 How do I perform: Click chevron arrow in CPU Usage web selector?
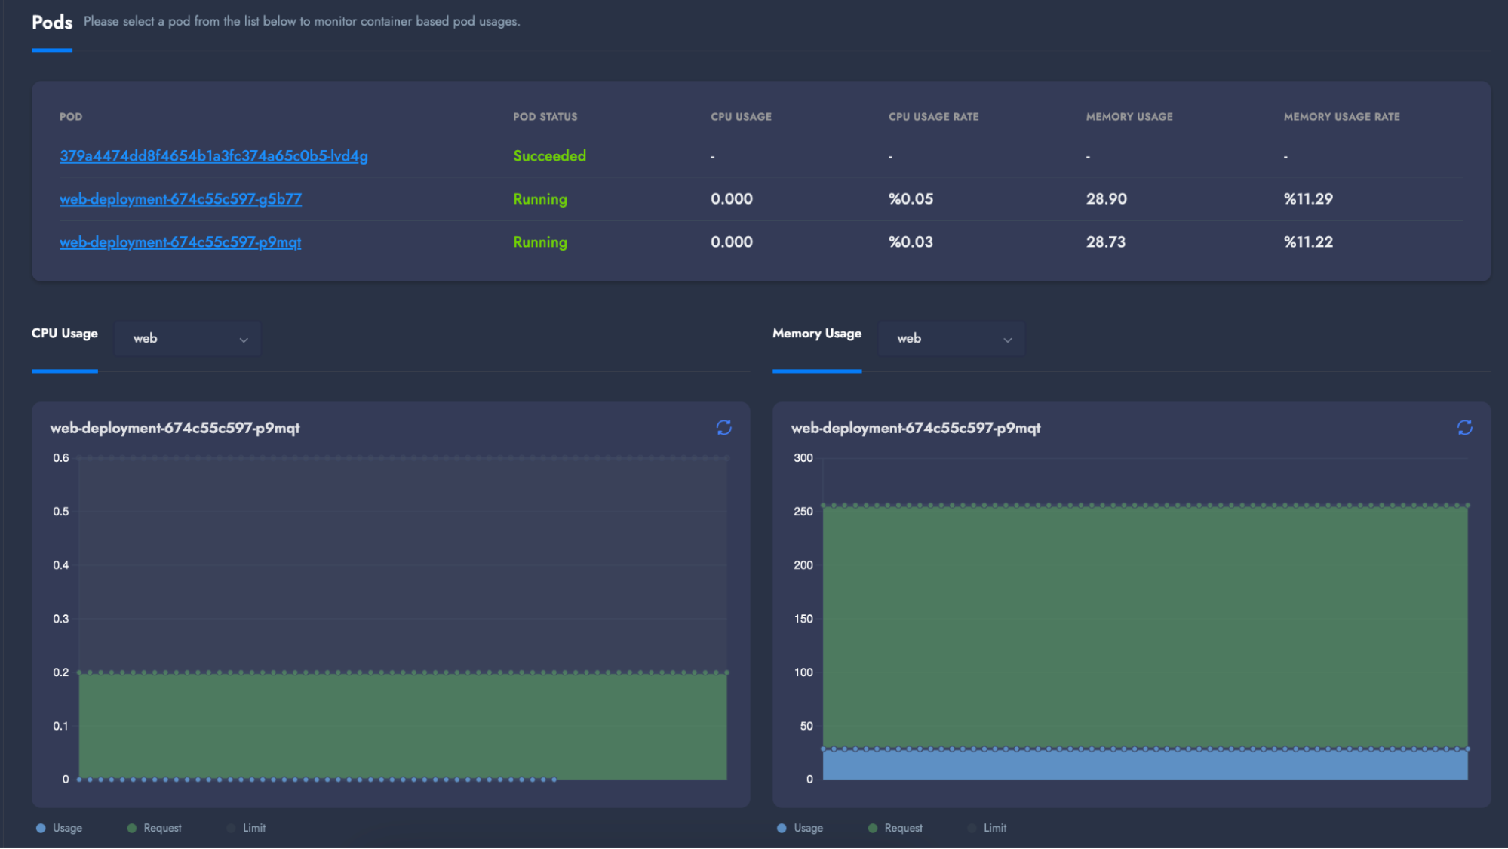(x=244, y=340)
